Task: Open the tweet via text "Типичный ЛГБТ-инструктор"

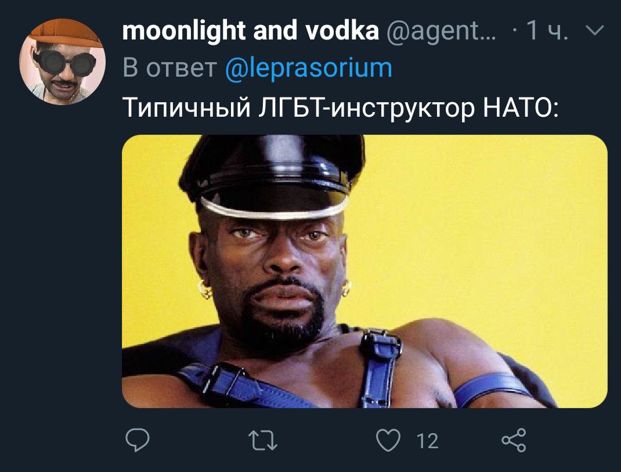Action: (299, 108)
